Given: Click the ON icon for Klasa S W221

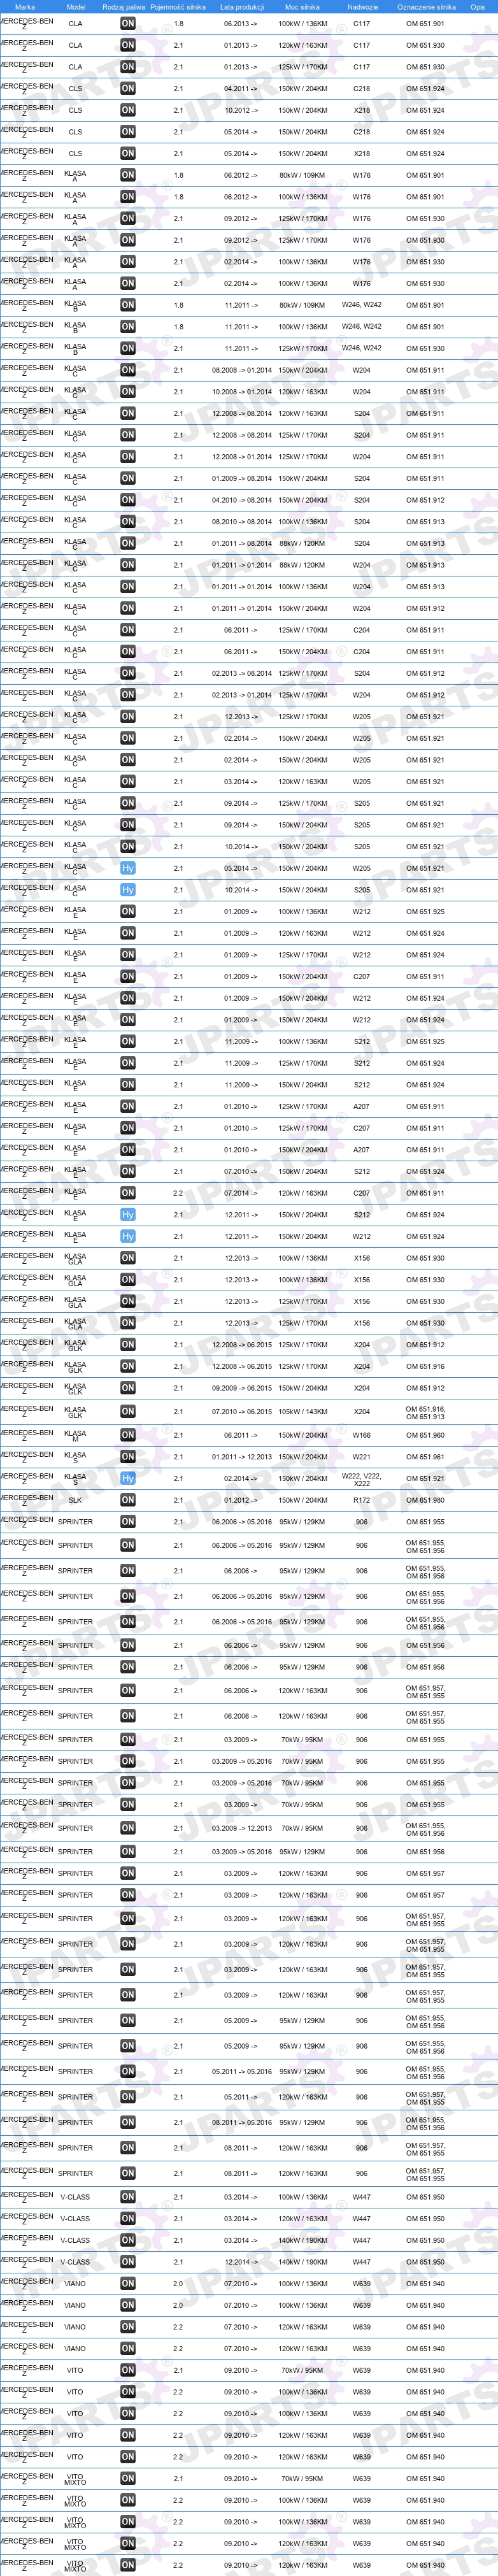Looking at the screenshot, I should click(128, 1457).
